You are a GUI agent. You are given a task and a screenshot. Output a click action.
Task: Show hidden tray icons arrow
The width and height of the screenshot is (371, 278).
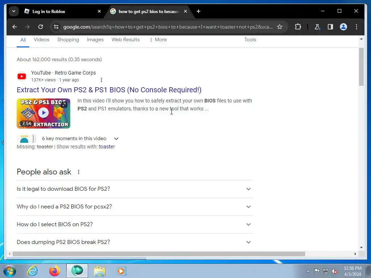[308, 271]
